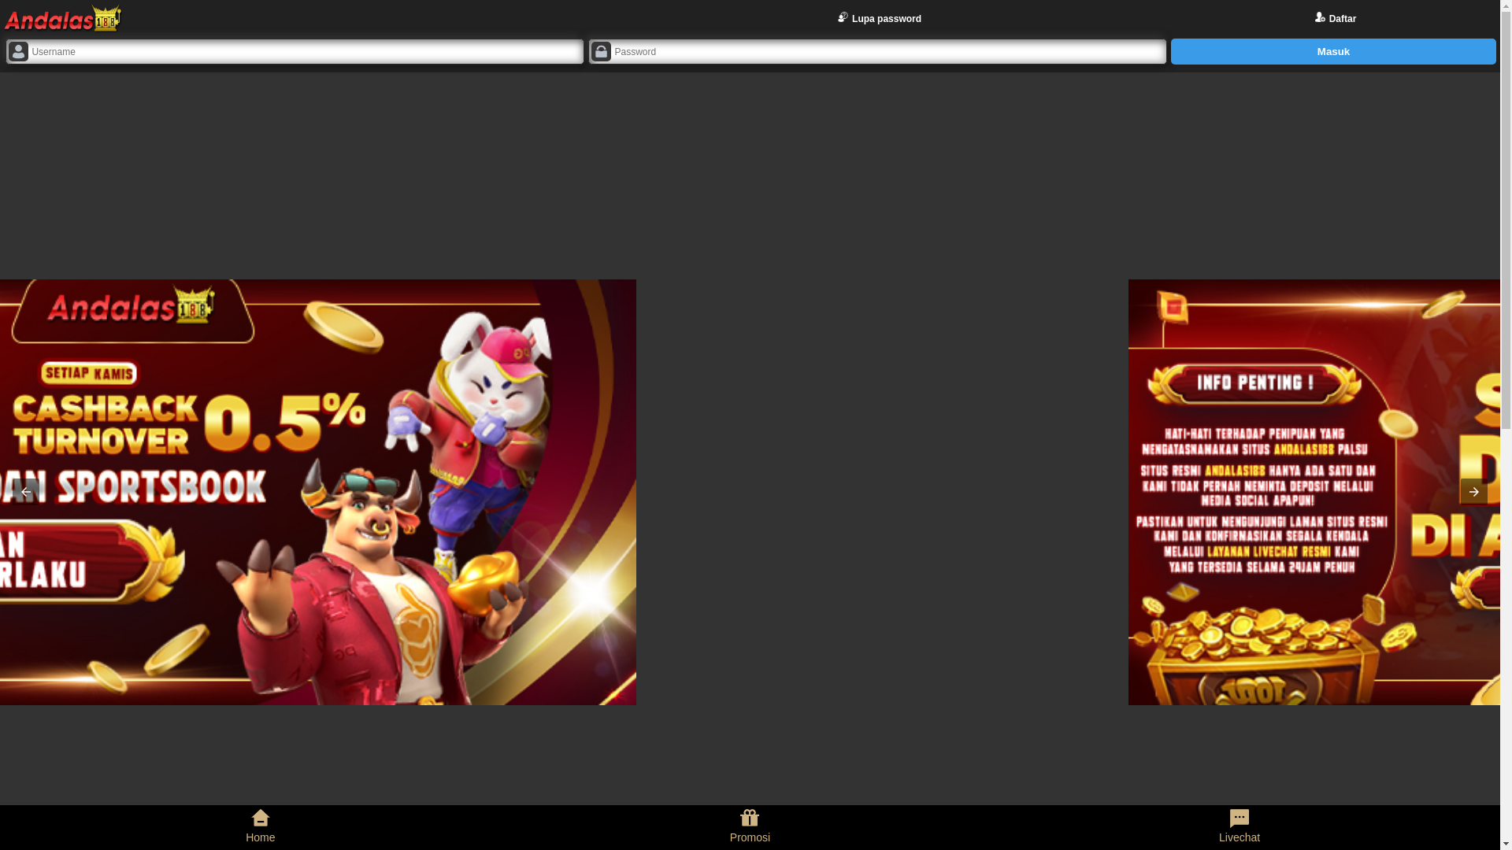Click the Lupa password icon
The height and width of the screenshot is (850, 1512).
[x=843, y=17]
